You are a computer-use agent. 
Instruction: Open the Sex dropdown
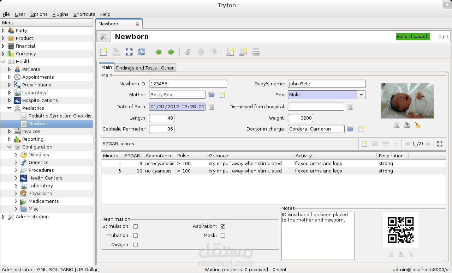361,95
